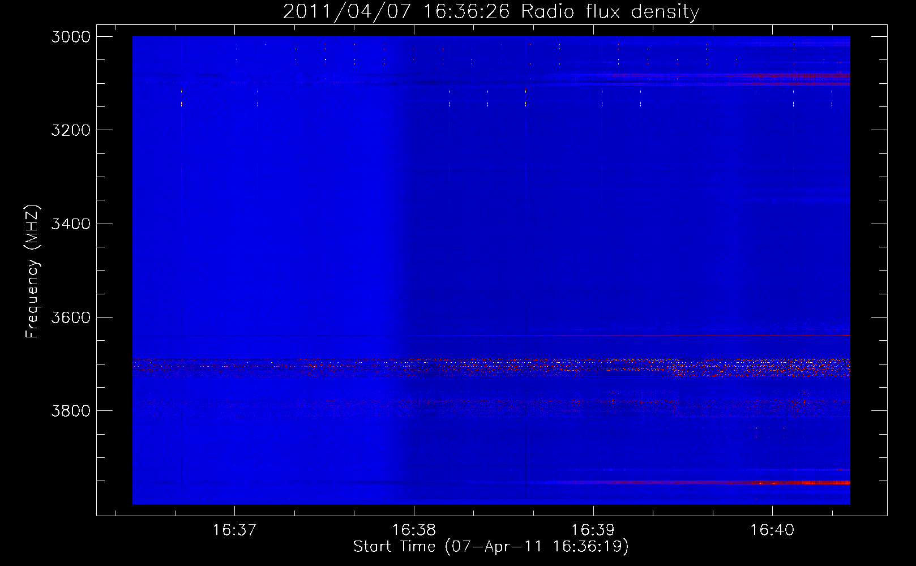
Task: Select the 3000 frequency tick label
Action: click(x=71, y=37)
